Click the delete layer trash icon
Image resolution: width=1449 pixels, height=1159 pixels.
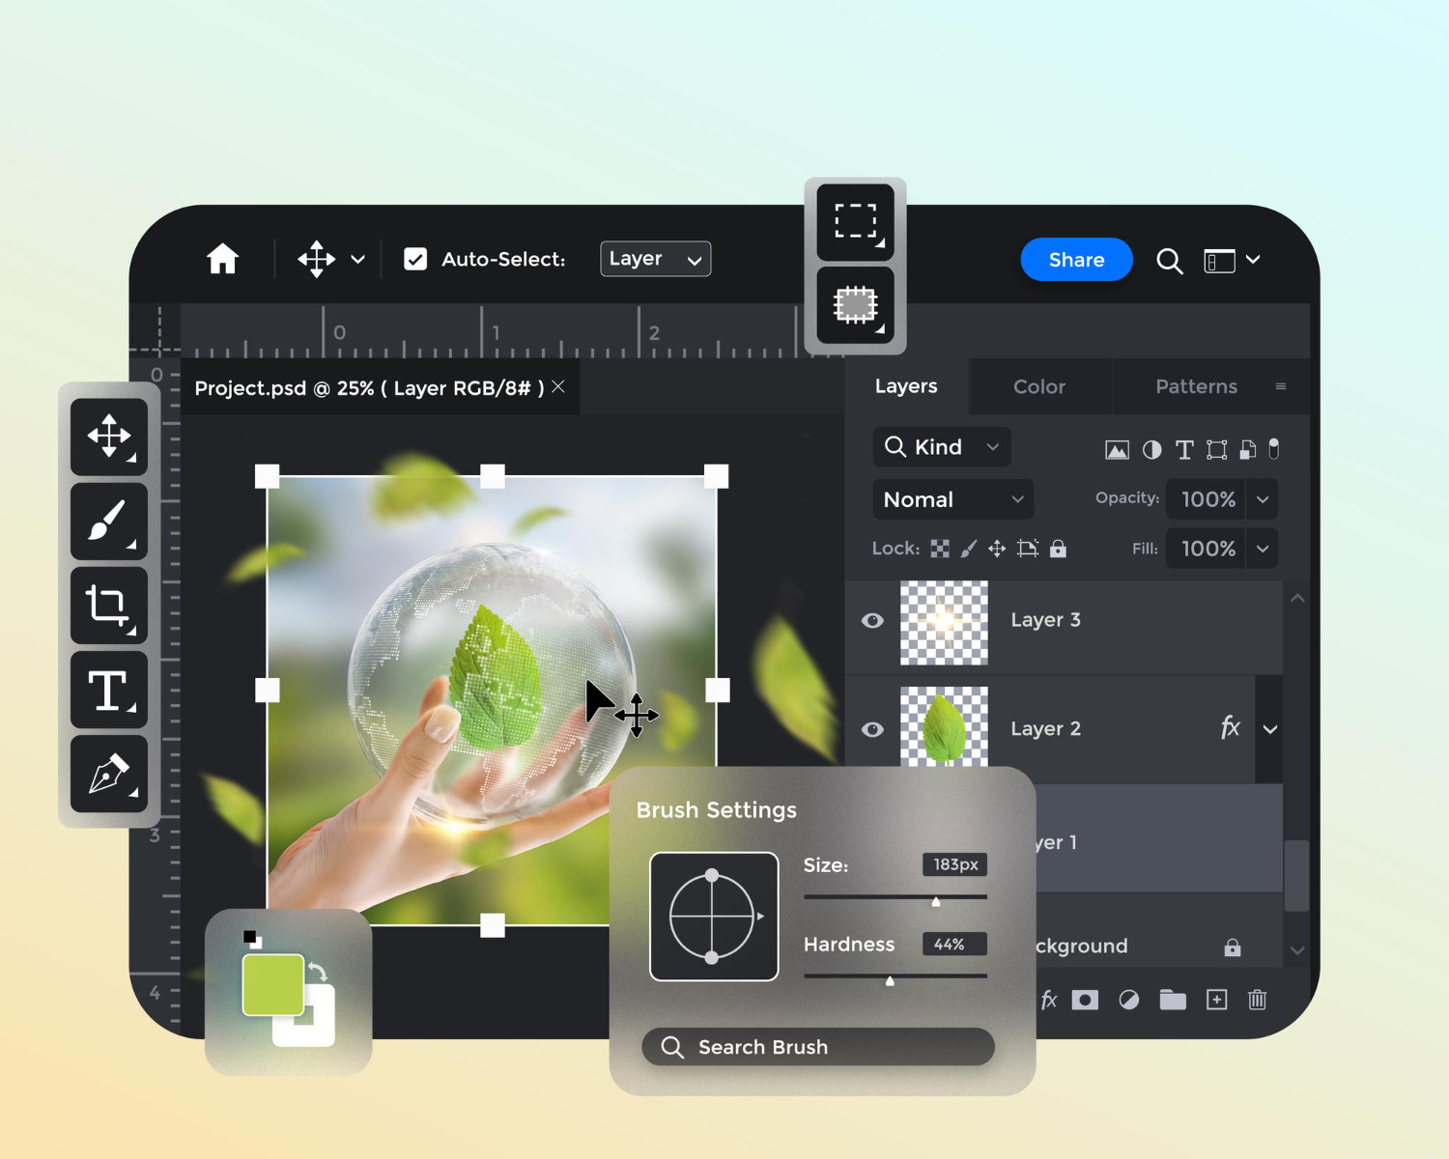(1257, 1000)
